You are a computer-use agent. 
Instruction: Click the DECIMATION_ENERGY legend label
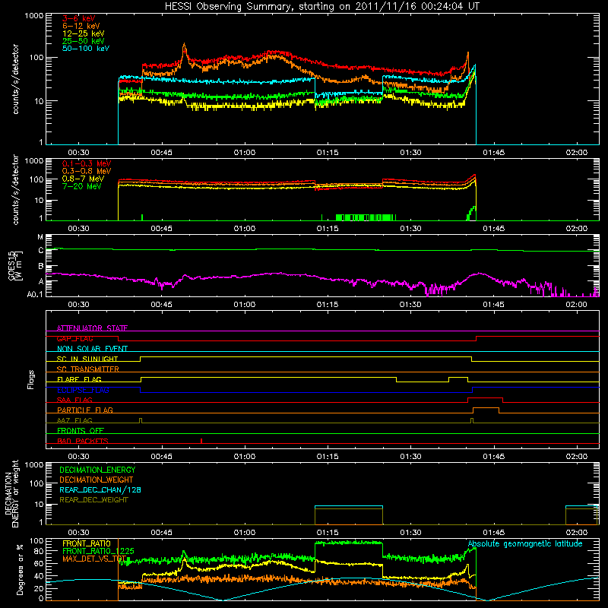tap(97, 470)
